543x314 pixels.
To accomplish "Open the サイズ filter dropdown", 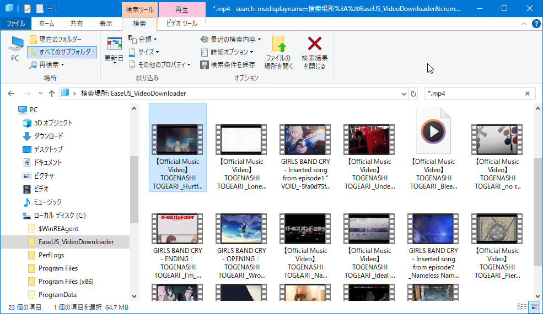I will [144, 52].
